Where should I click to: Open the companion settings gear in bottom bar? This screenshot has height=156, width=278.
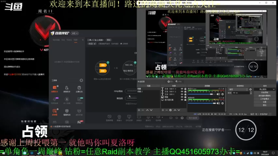pos(182,118)
